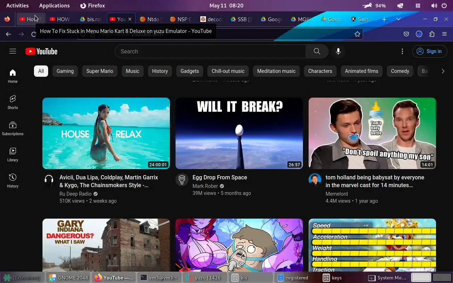Open the Firefox application menu

445,34
